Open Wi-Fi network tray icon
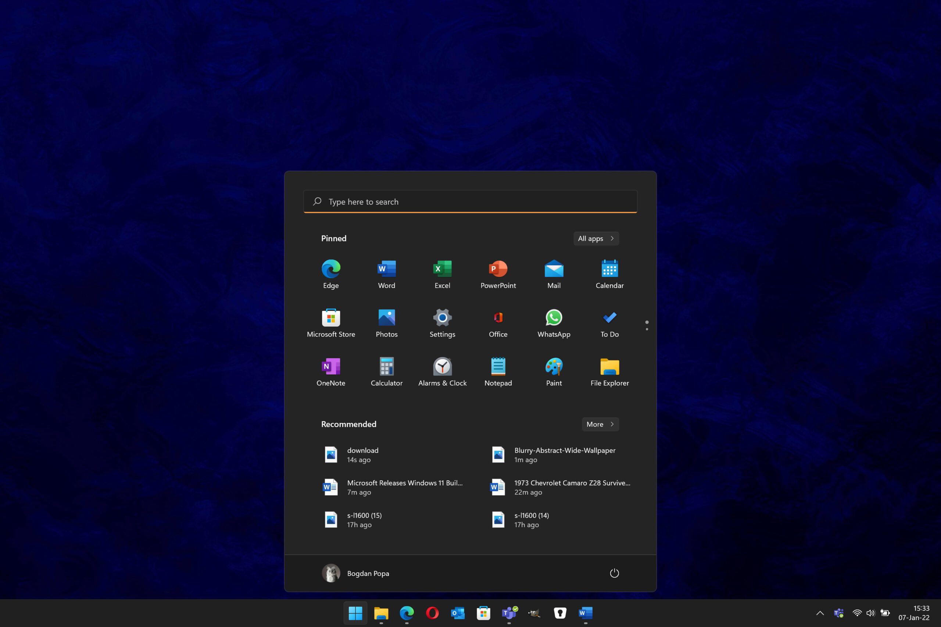Image resolution: width=941 pixels, height=627 pixels. [x=856, y=613]
